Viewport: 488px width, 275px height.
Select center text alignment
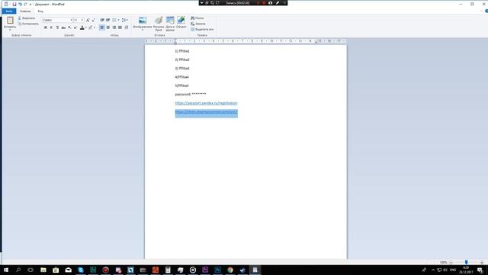point(108,27)
